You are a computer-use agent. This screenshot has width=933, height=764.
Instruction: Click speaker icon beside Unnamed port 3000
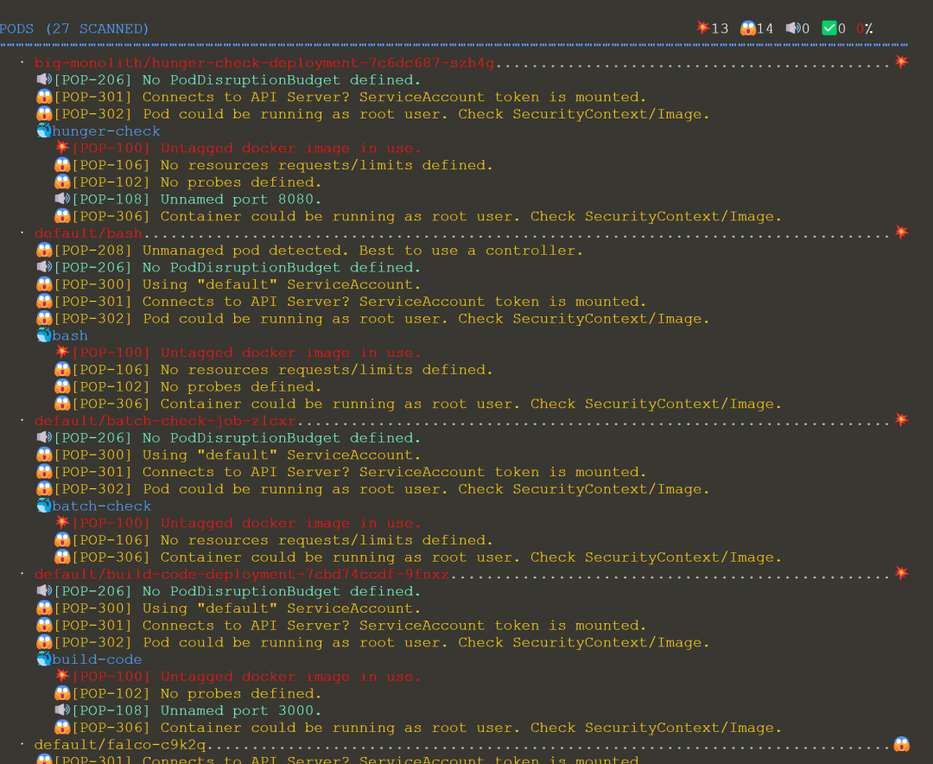[x=62, y=710]
